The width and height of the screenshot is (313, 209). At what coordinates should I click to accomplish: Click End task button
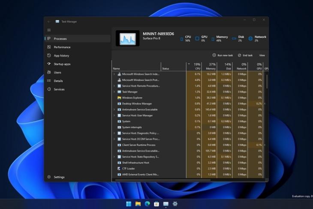[245, 55]
